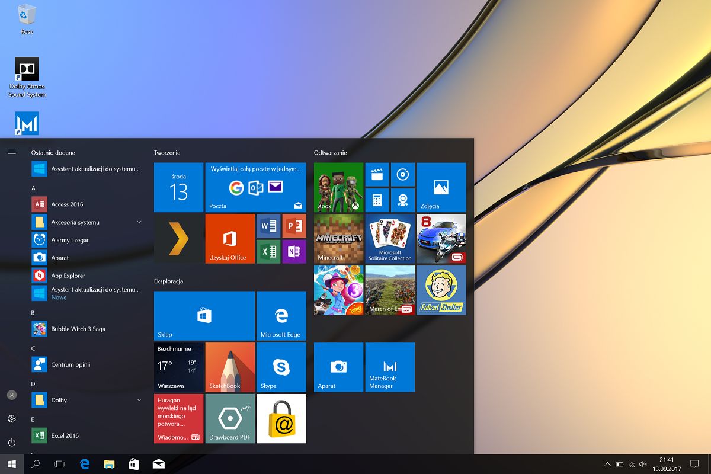Launch the Skype tile
Screen dimensions: 711x474
[x=281, y=367]
